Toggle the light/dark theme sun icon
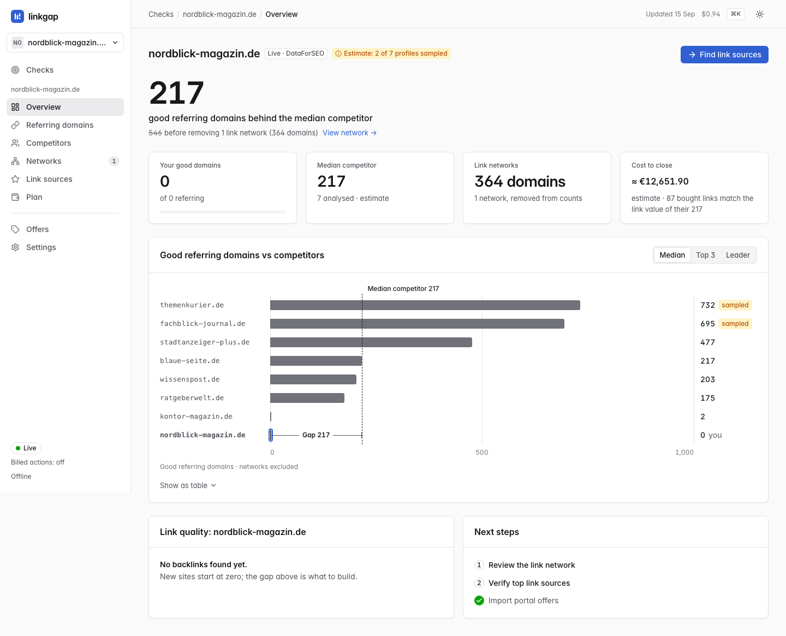Viewport: 786px width, 636px height. pos(760,14)
